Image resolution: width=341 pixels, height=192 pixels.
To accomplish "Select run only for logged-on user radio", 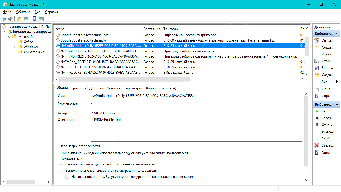I will tap(61, 164).
